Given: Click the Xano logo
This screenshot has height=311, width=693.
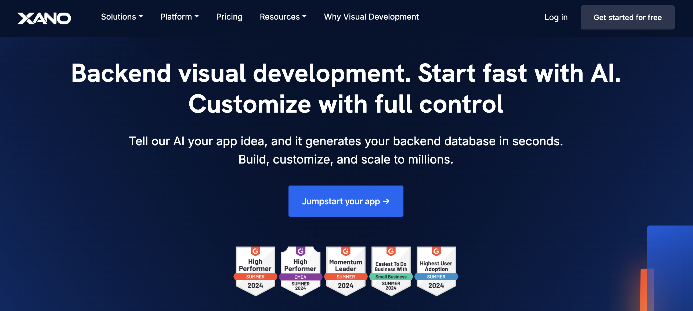Looking at the screenshot, I should 44,18.
